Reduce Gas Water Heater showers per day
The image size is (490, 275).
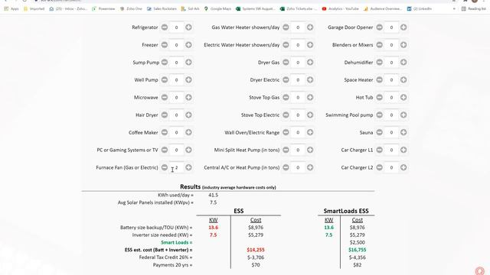pos(286,27)
